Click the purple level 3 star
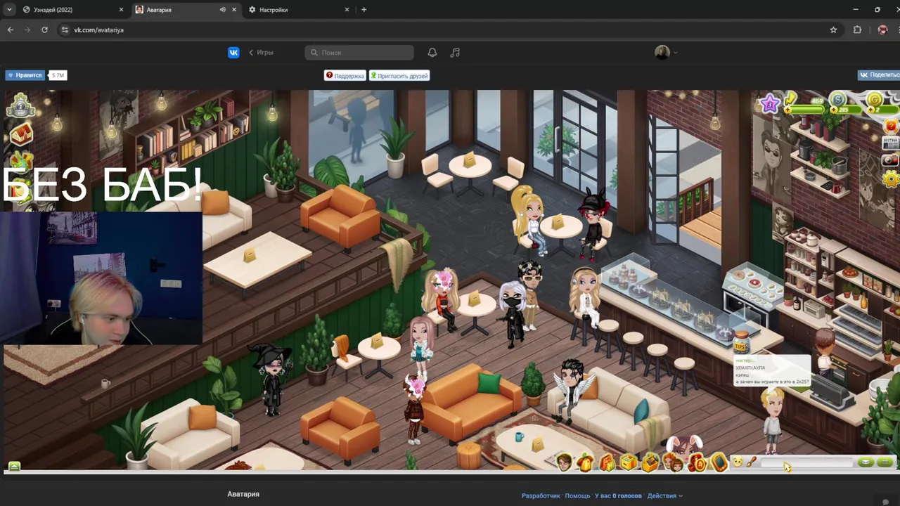This screenshot has height=506, width=900. coord(770,105)
